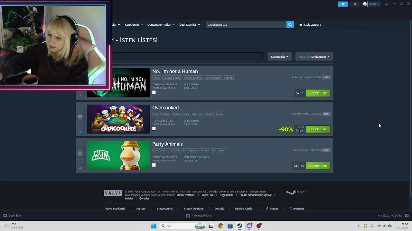Open Özel Kısımlar menu
This screenshot has height=231, width=412.
[x=190, y=24]
